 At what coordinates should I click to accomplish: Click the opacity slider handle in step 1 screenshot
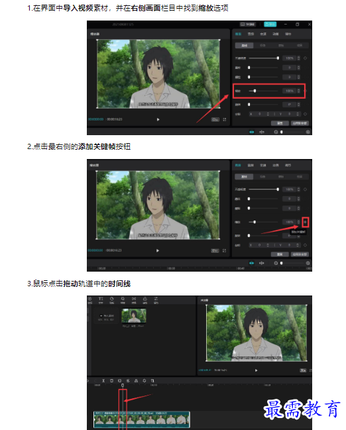(x=278, y=58)
